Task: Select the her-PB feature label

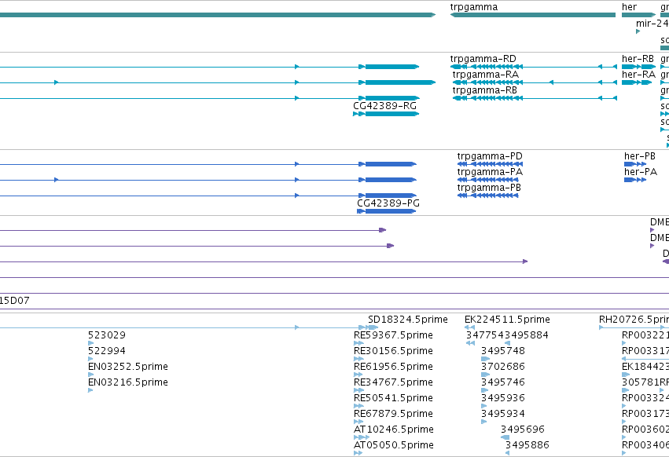Action: (x=640, y=156)
